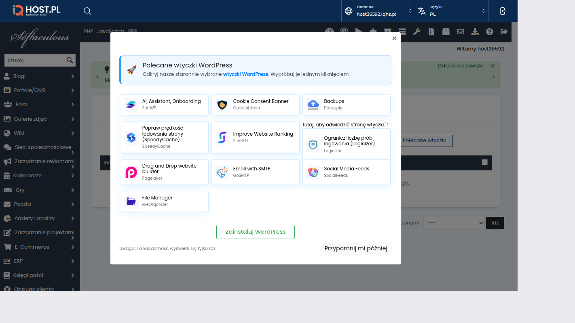Expand the Księgi gości chevron
Image resolution: width=575 pixels, height=323 pixels.
(73, 275)
